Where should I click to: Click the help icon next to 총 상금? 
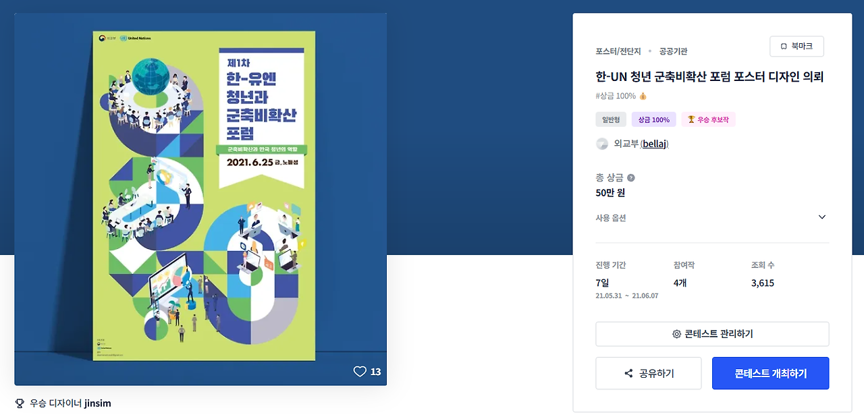pyautogui.click(x=631, y=177)
